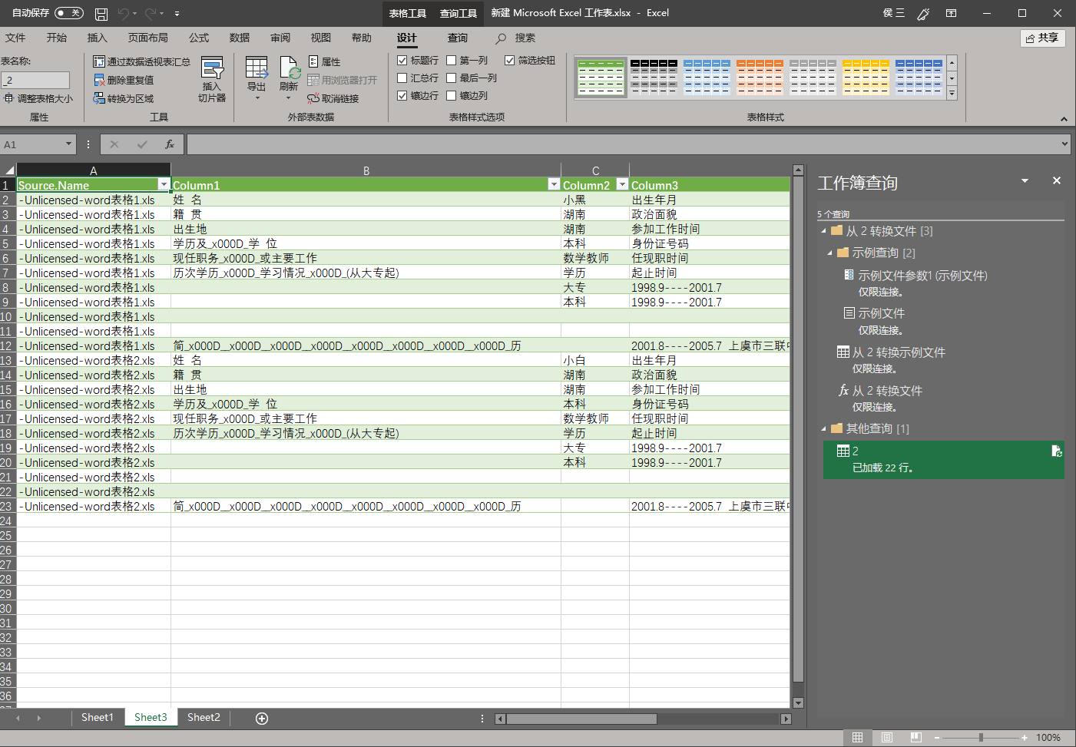Open the Column2 filter dropdown
Screen dimensions: 1076x747
622,185
